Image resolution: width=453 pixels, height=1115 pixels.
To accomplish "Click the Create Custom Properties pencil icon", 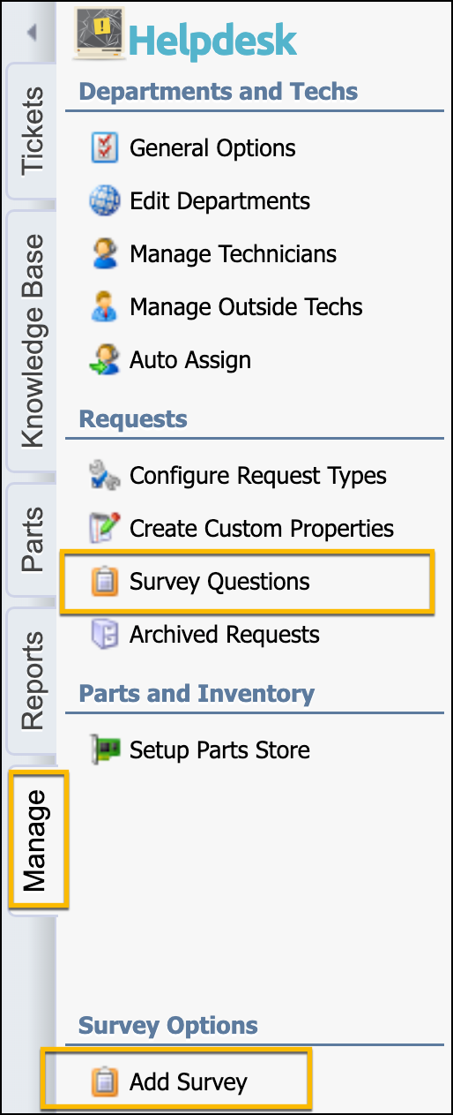I will click(x=105, y=528).
